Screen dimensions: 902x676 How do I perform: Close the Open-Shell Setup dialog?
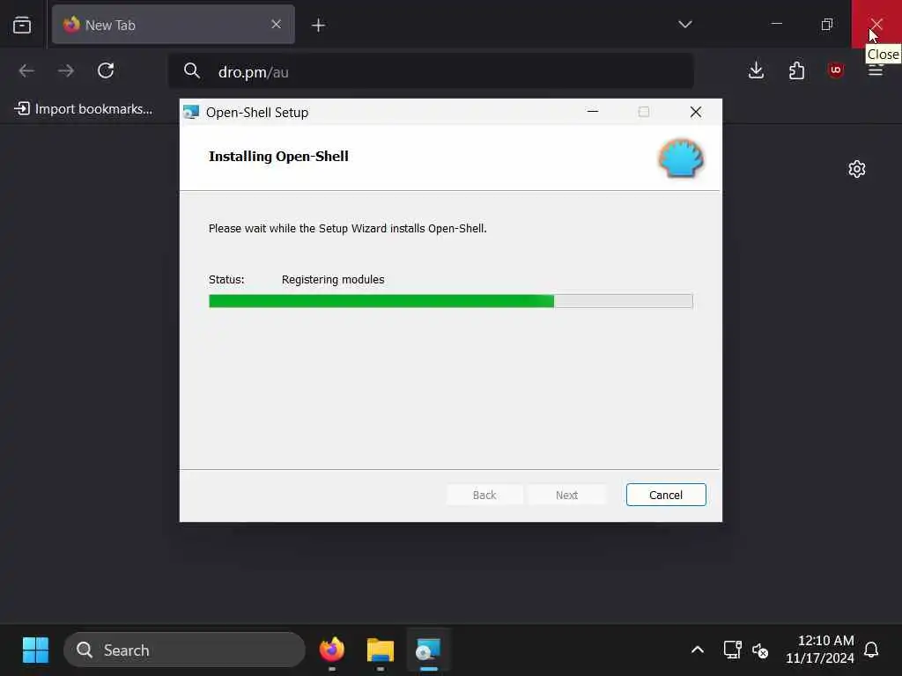pos(696,112)
